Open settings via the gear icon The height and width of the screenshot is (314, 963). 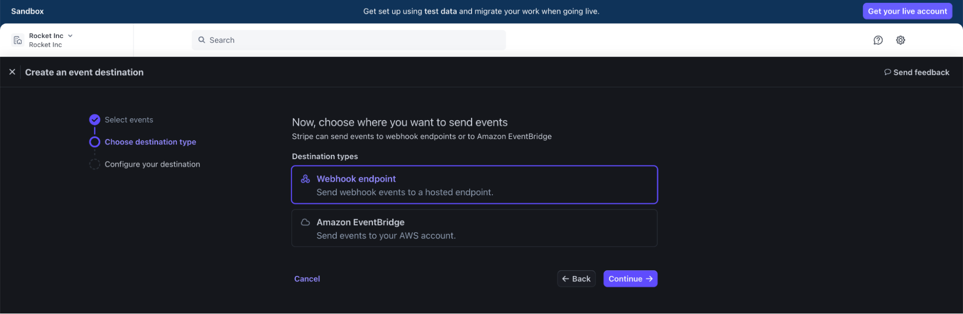coord(900,40)
